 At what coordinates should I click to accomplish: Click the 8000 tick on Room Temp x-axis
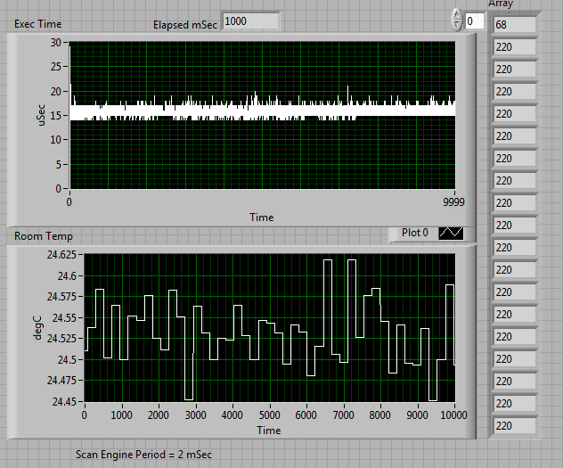point(379,415)
